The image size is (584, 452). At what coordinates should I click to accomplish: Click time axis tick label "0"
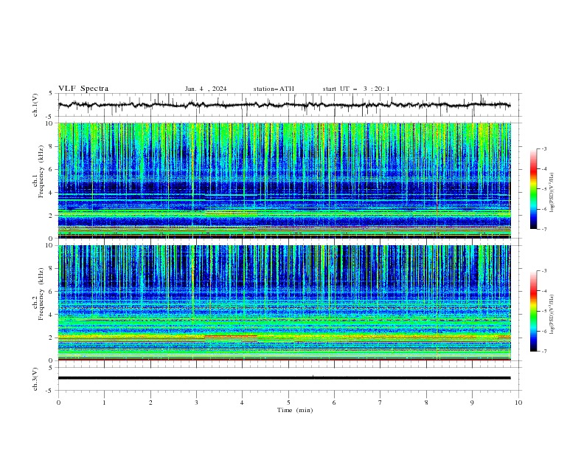click(x=58, y=403)
